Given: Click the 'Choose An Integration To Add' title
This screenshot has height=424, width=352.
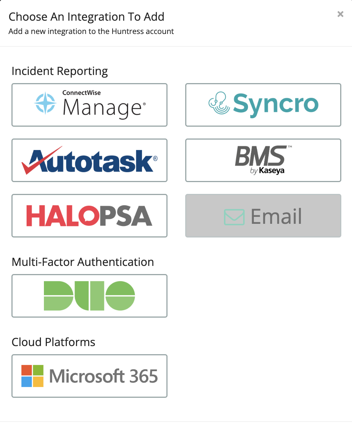Looking at the screenshot, I should click(86, 17).
